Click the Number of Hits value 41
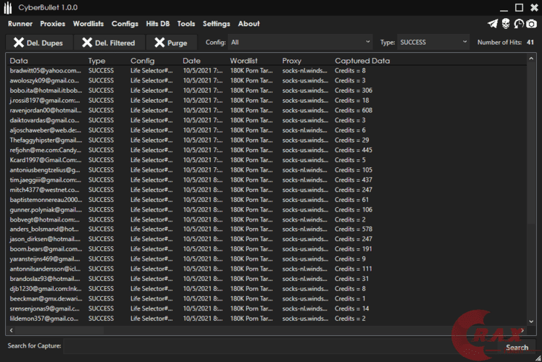 click(530, 43)
